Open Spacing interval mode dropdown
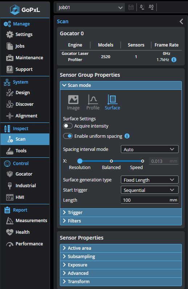 pyautogui.click(x=150, y=149)
